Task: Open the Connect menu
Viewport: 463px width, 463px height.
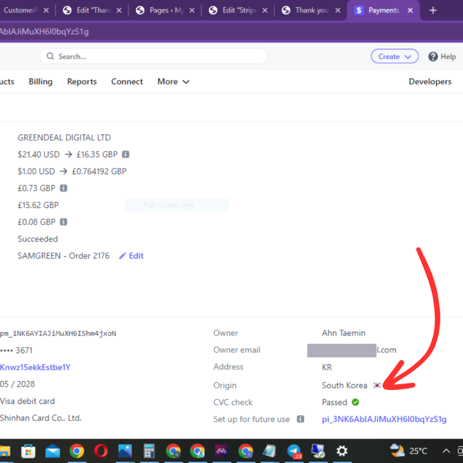Action: [127, 81]
